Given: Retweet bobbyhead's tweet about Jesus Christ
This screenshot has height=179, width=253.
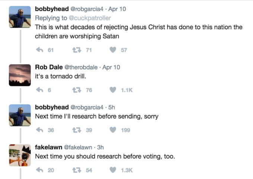Looking at the screenshot, I should [x=77, y=50].
